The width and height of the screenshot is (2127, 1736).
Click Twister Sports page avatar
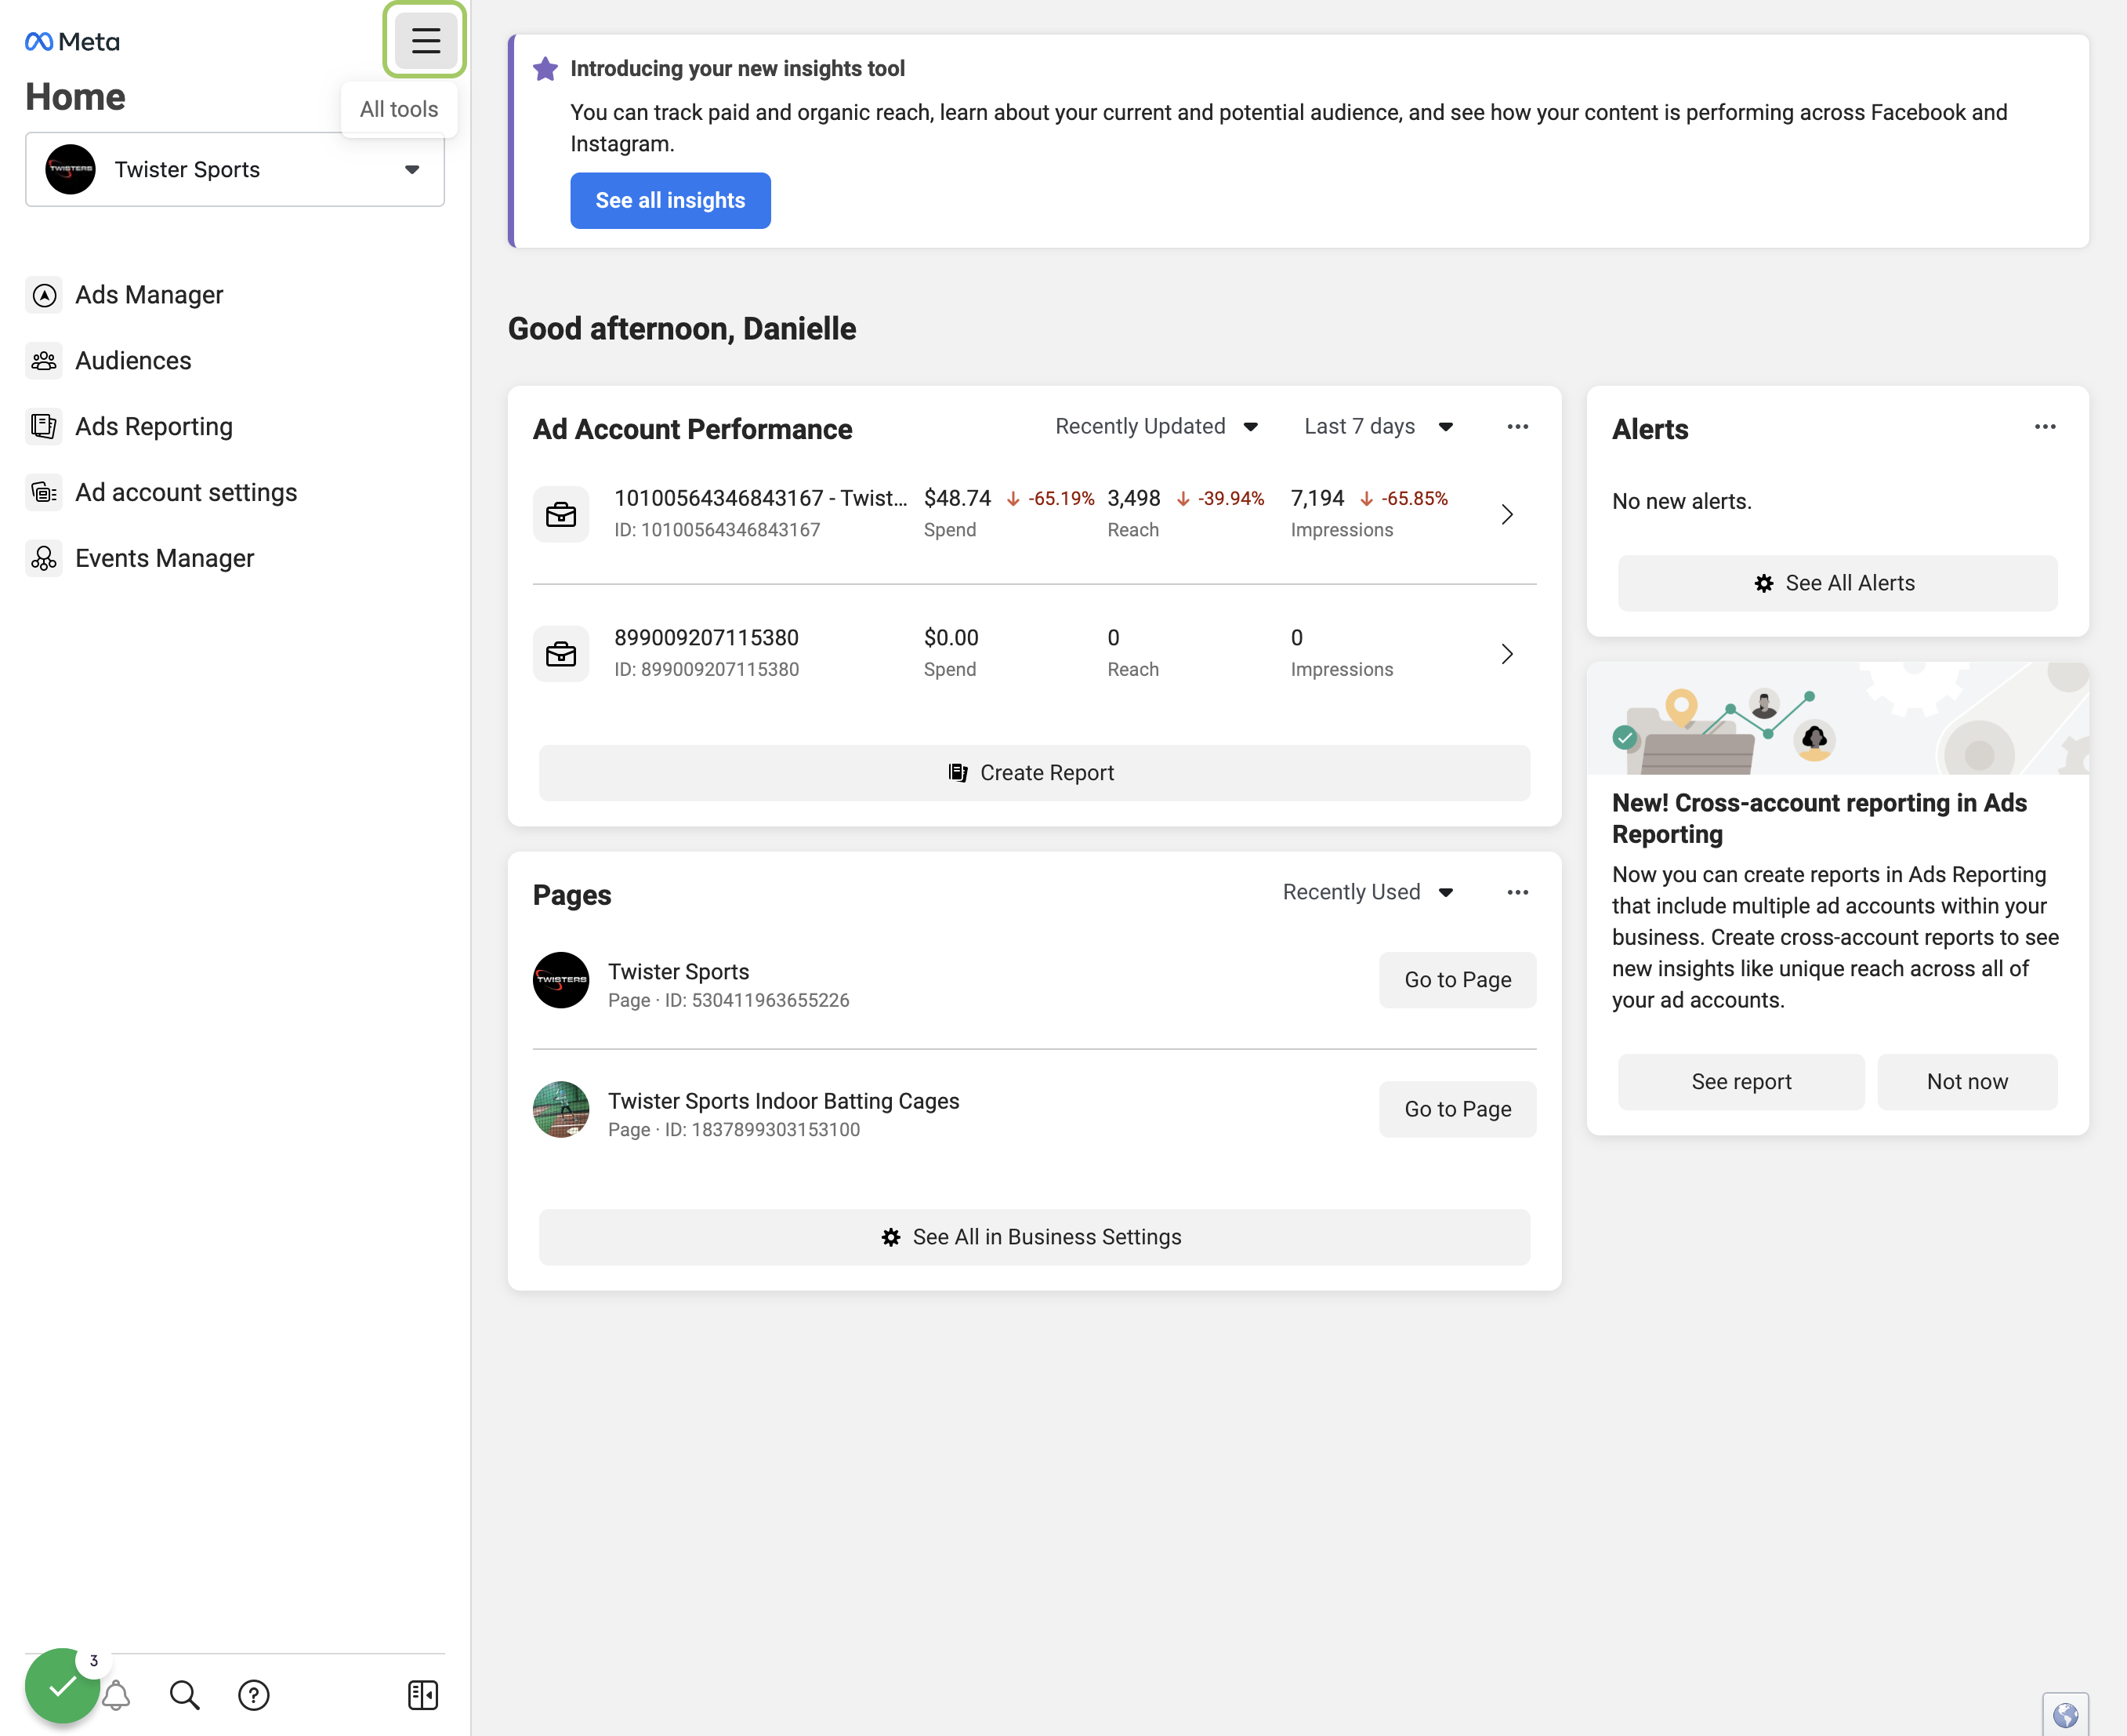coord(560,980)
